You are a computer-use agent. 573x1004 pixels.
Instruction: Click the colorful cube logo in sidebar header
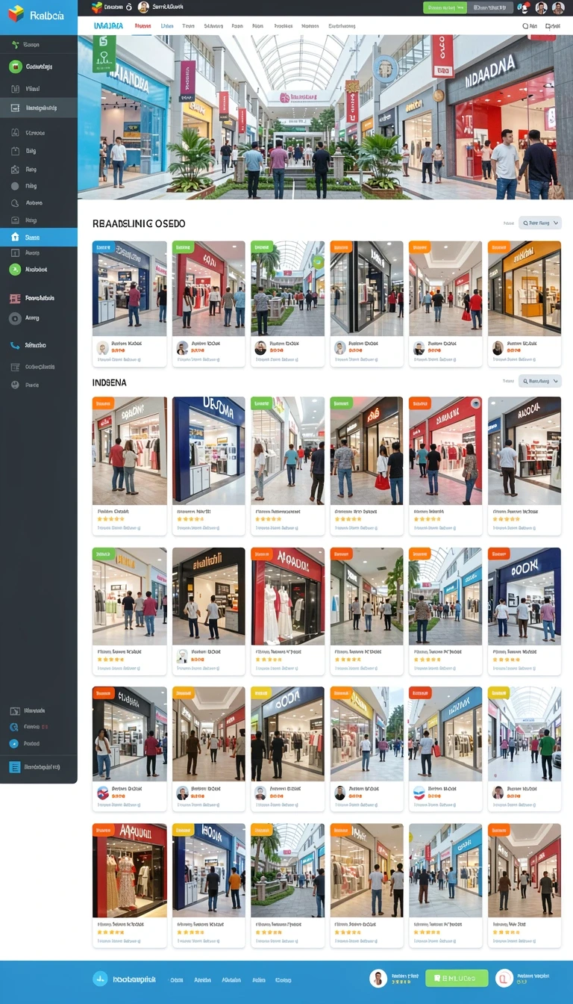coord(16,14)
